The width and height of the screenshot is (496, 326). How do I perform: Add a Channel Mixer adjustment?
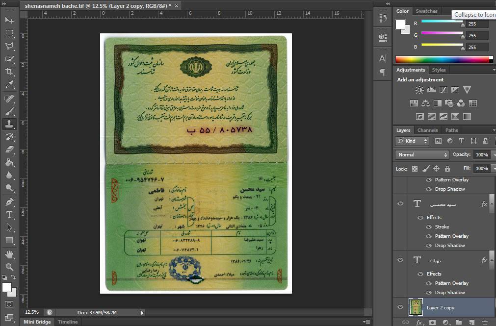pos(461,103)
